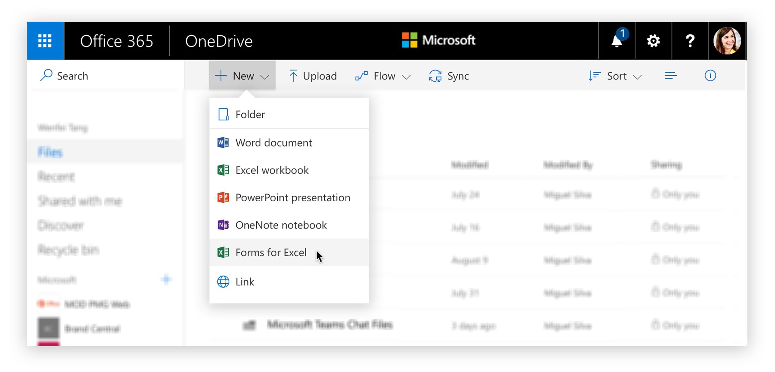Click the Upload toolbar item

[x=312, y=76]
